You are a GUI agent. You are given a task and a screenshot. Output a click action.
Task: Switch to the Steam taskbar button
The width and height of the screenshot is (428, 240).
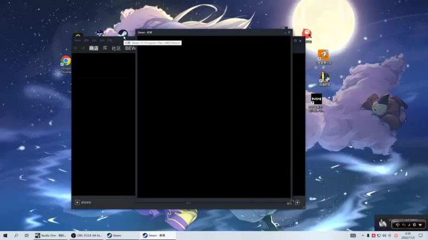122,235
